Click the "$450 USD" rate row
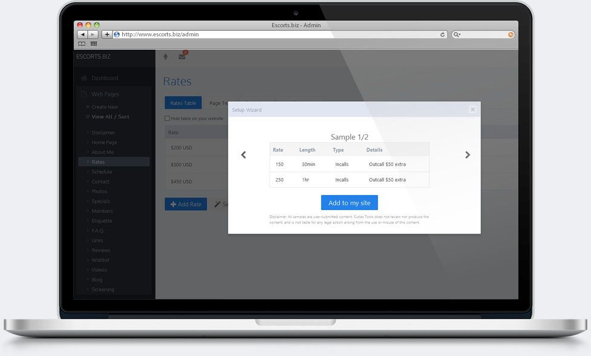This screenshot has height=356, width=591. point(181,182)
